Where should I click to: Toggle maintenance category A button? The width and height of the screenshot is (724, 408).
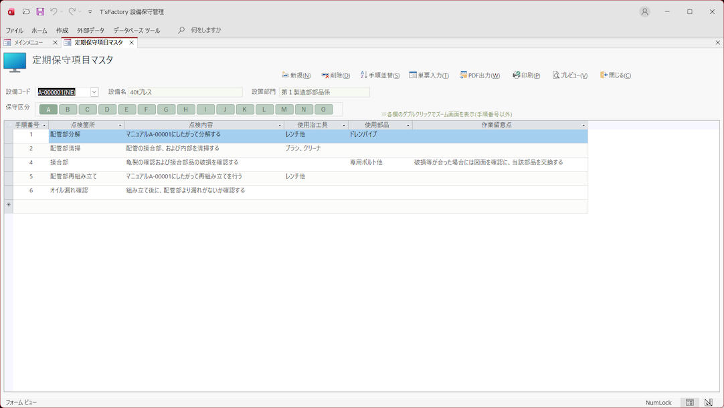48,110
